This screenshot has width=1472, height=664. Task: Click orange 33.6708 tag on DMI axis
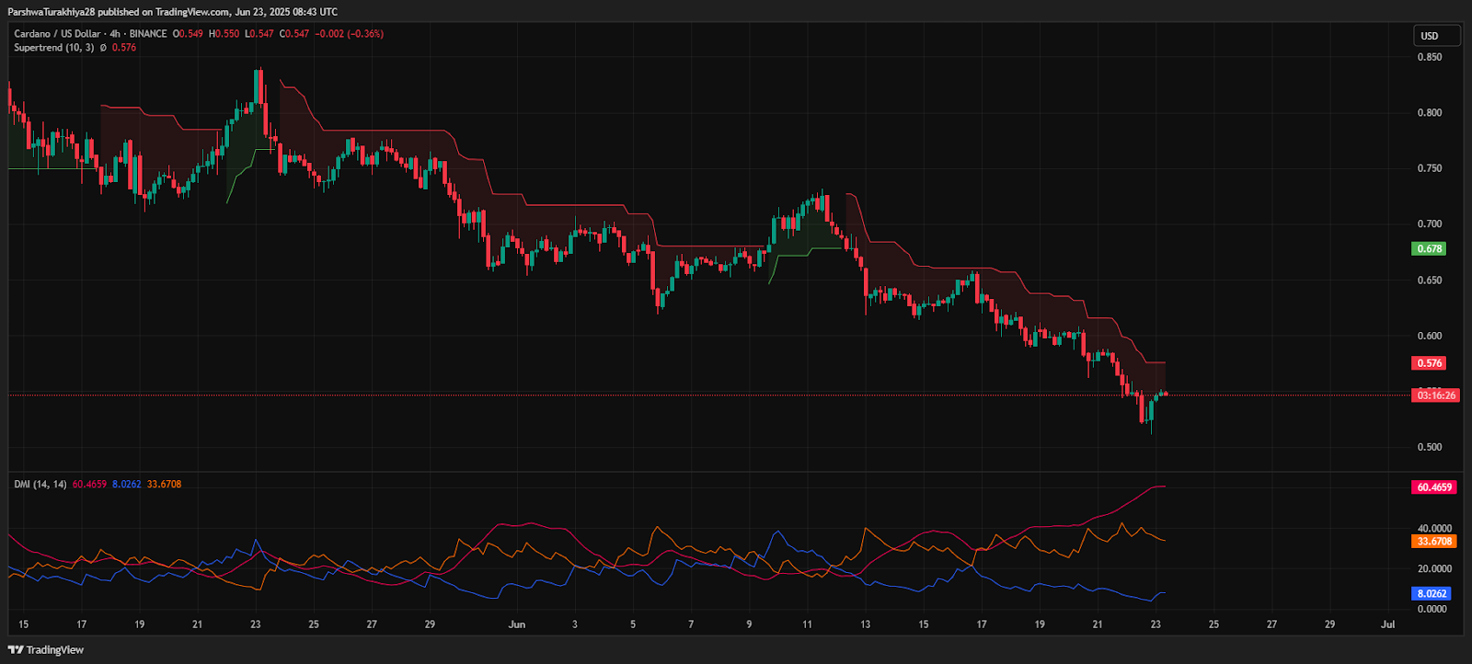[x=1433, y=542]
